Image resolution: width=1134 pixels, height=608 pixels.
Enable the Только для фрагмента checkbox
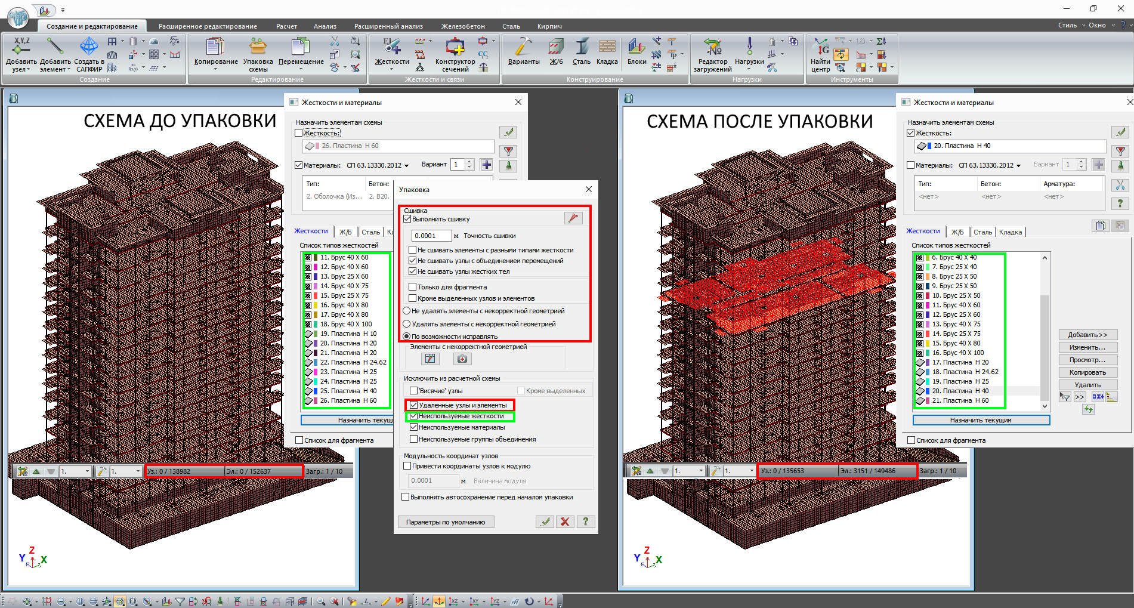[413, 287]
